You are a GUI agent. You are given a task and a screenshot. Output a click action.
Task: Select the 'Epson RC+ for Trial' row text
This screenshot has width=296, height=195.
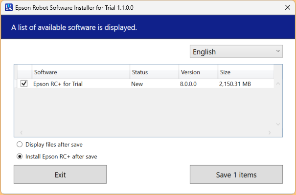click(x=58, y=84)
